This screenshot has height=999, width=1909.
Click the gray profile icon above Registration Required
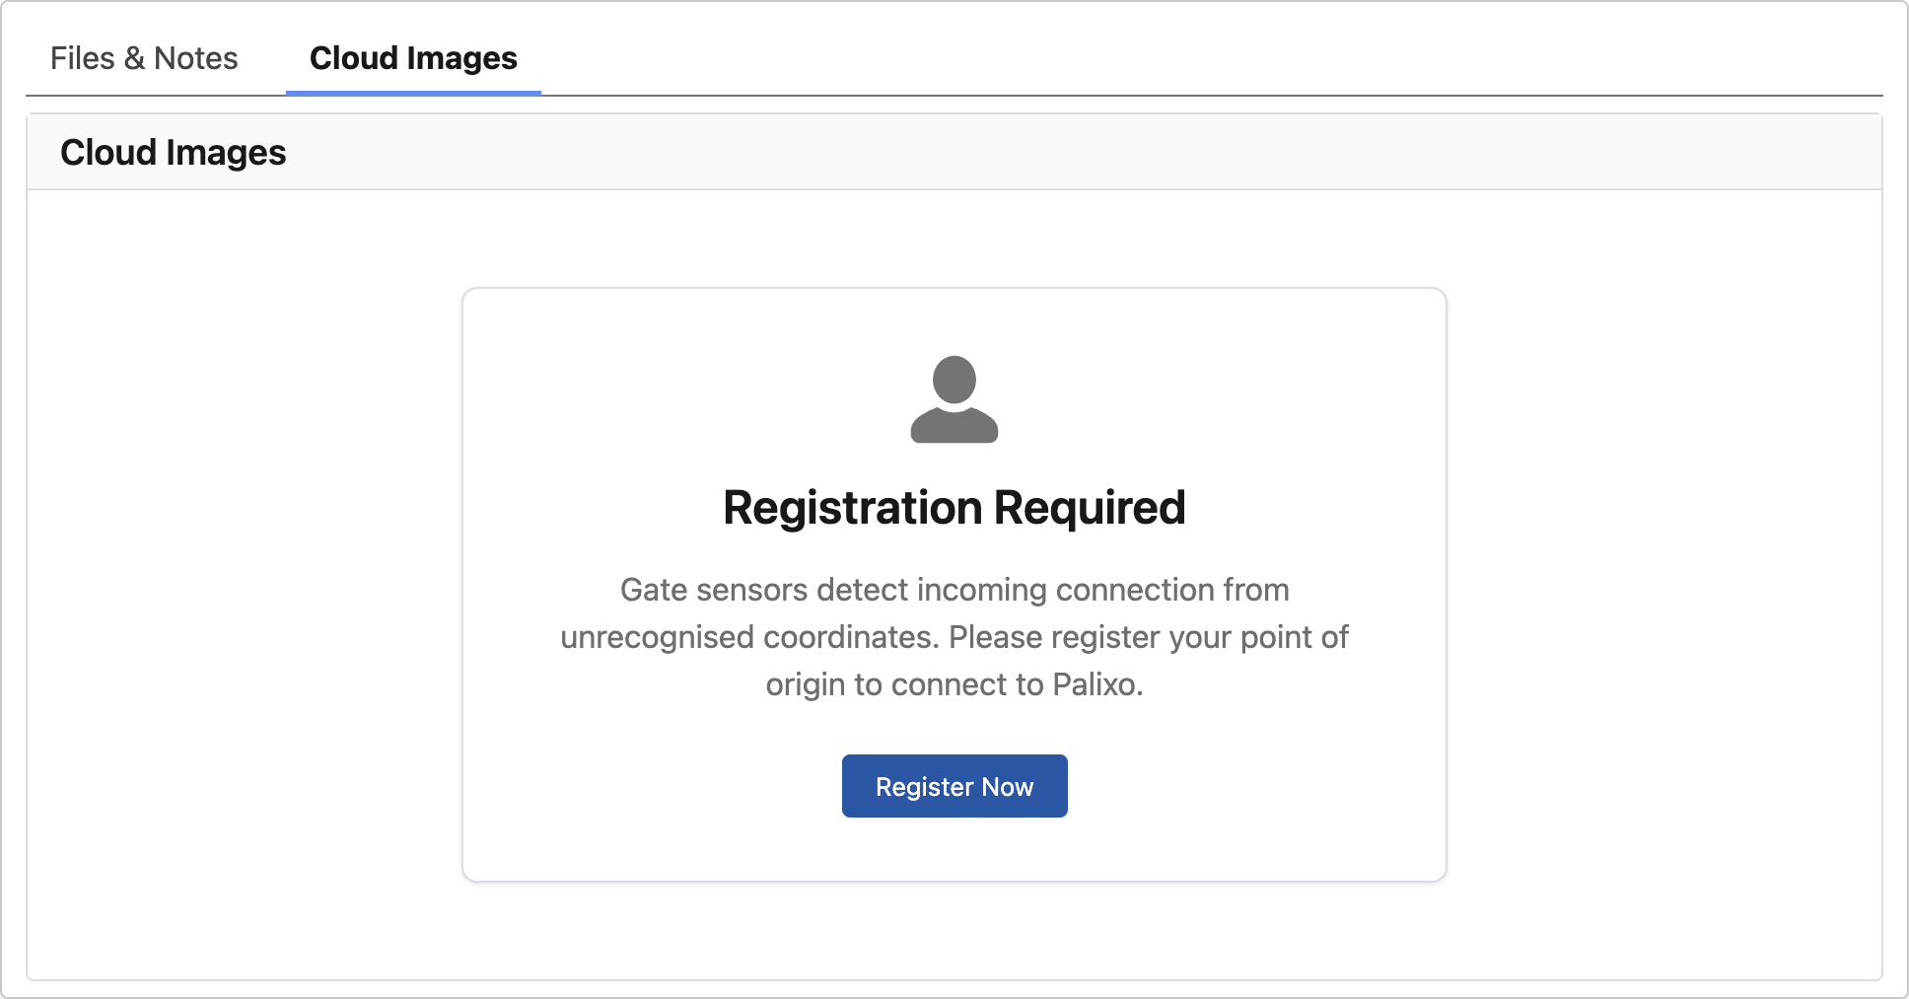(954, 398)
